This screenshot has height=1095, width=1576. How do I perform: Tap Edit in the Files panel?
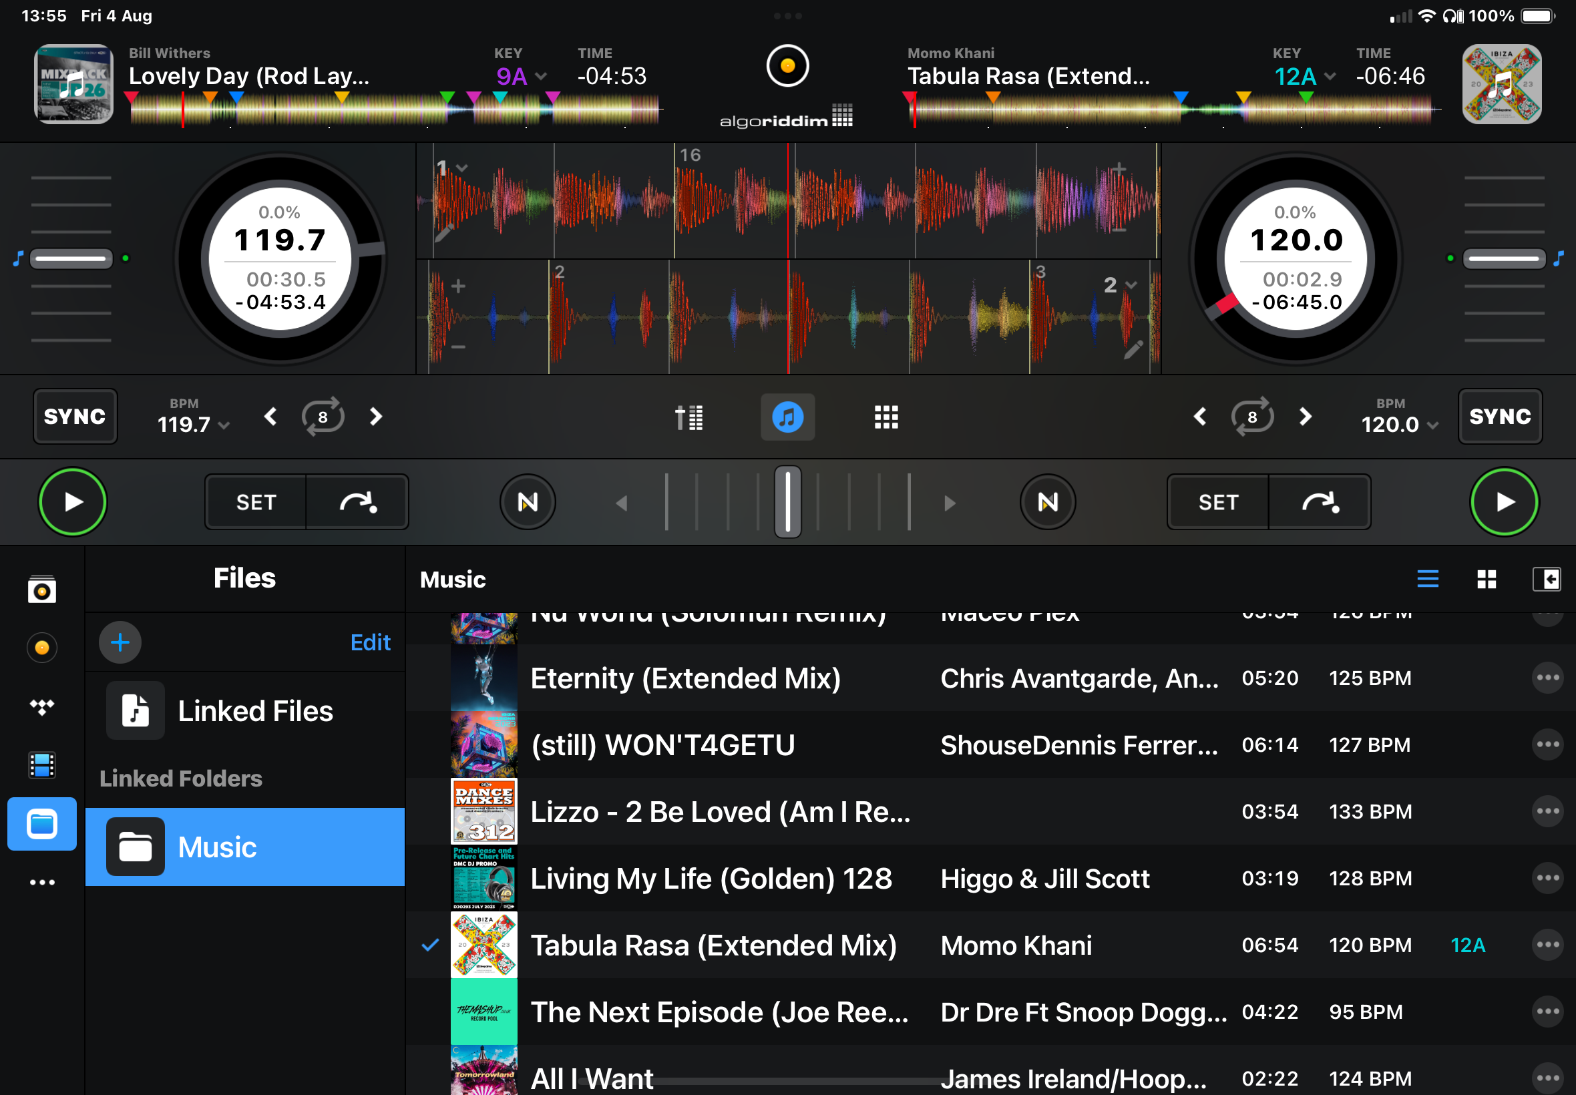tap(370, 642)
